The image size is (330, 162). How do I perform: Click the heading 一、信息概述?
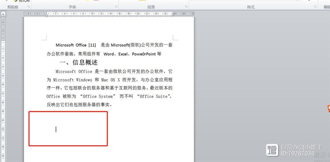pyautogui.click(x=79, y=62)
